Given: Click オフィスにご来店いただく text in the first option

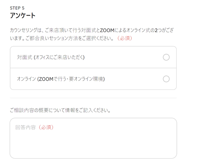Looking at the screenshot, I should click(59, 57).
